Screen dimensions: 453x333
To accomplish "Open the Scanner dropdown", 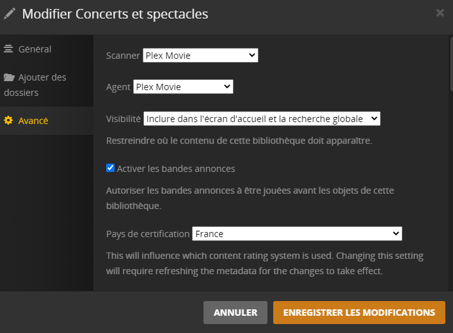I will pos(200,56).
